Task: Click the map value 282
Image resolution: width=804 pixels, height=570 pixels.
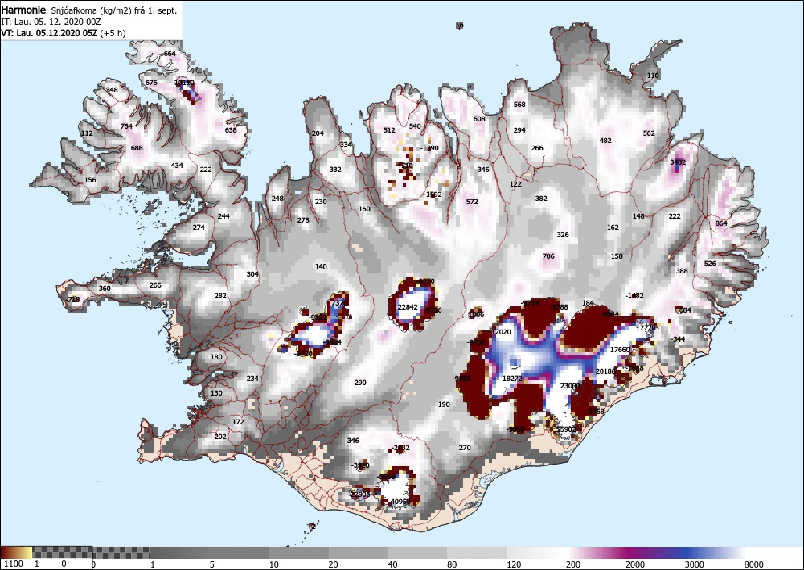Action: 220,296
